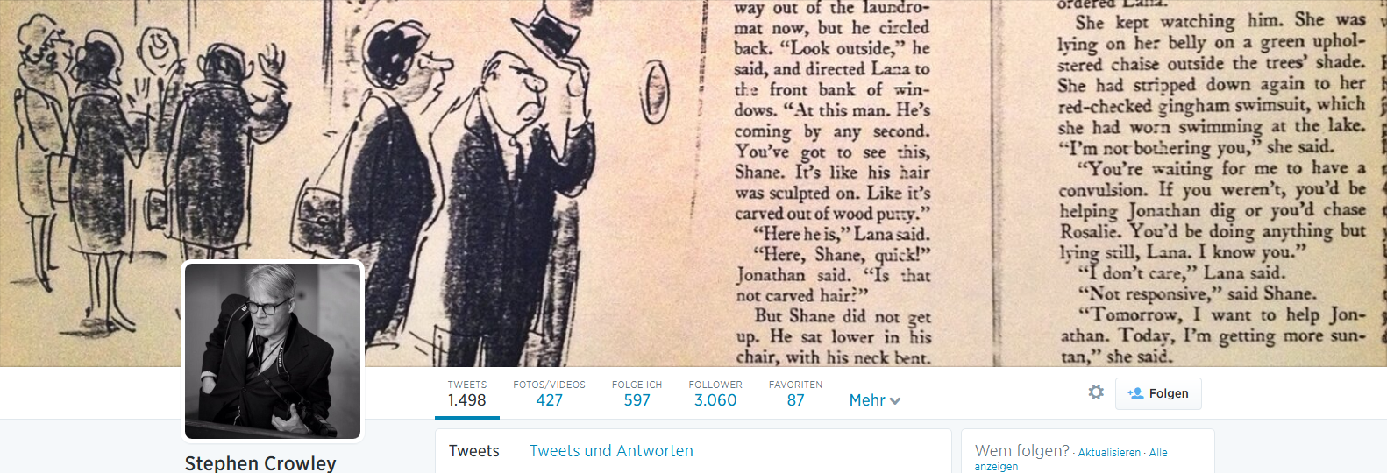Open Favoriten with 87 entries

point(795,393)
